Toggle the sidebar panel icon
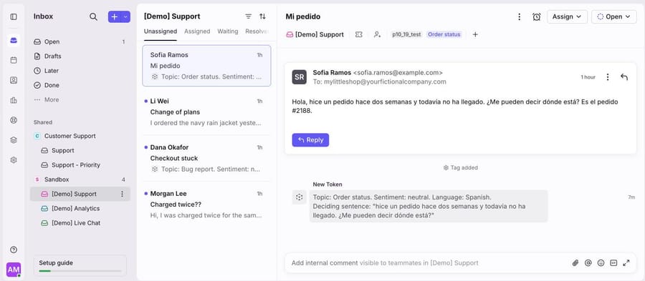 14,17
